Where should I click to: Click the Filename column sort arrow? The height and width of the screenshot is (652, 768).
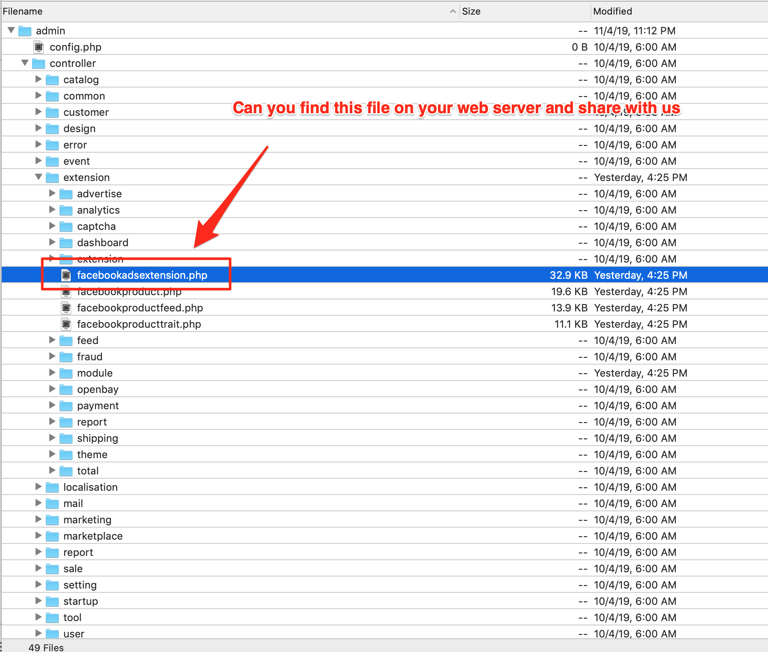coord(453,12)
